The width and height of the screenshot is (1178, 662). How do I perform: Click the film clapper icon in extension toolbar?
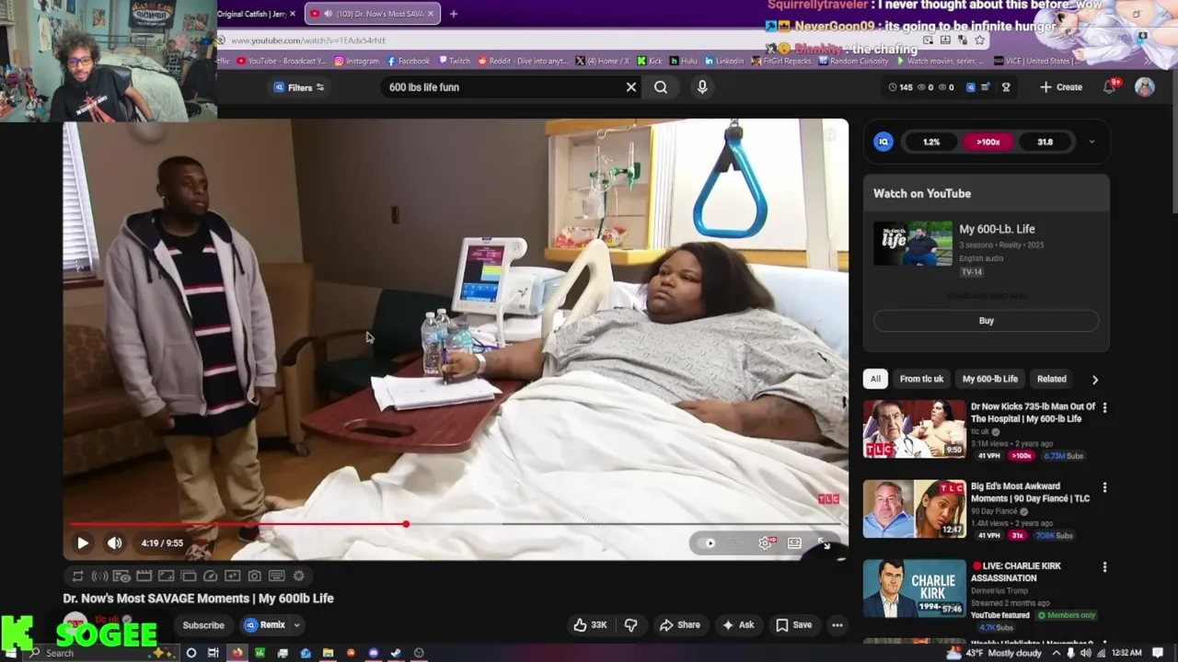(144, 576)
